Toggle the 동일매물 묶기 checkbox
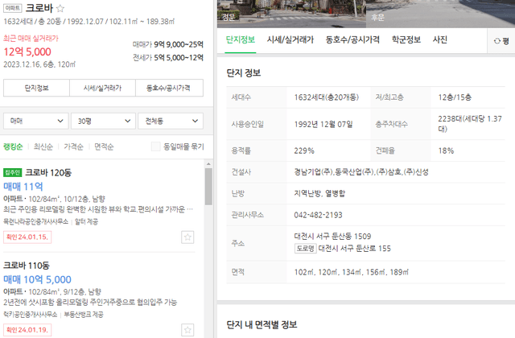This screenshot has height=338, width=515. tap(155, 146)
